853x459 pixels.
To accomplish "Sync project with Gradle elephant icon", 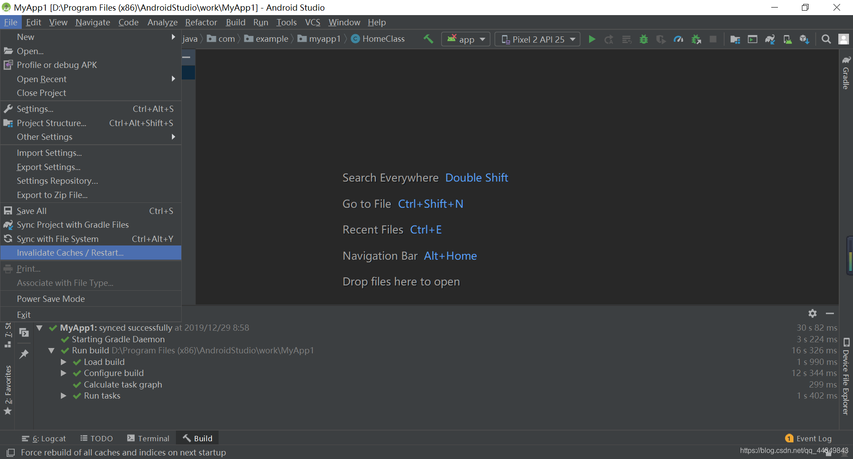I will (x=770, y=39).
